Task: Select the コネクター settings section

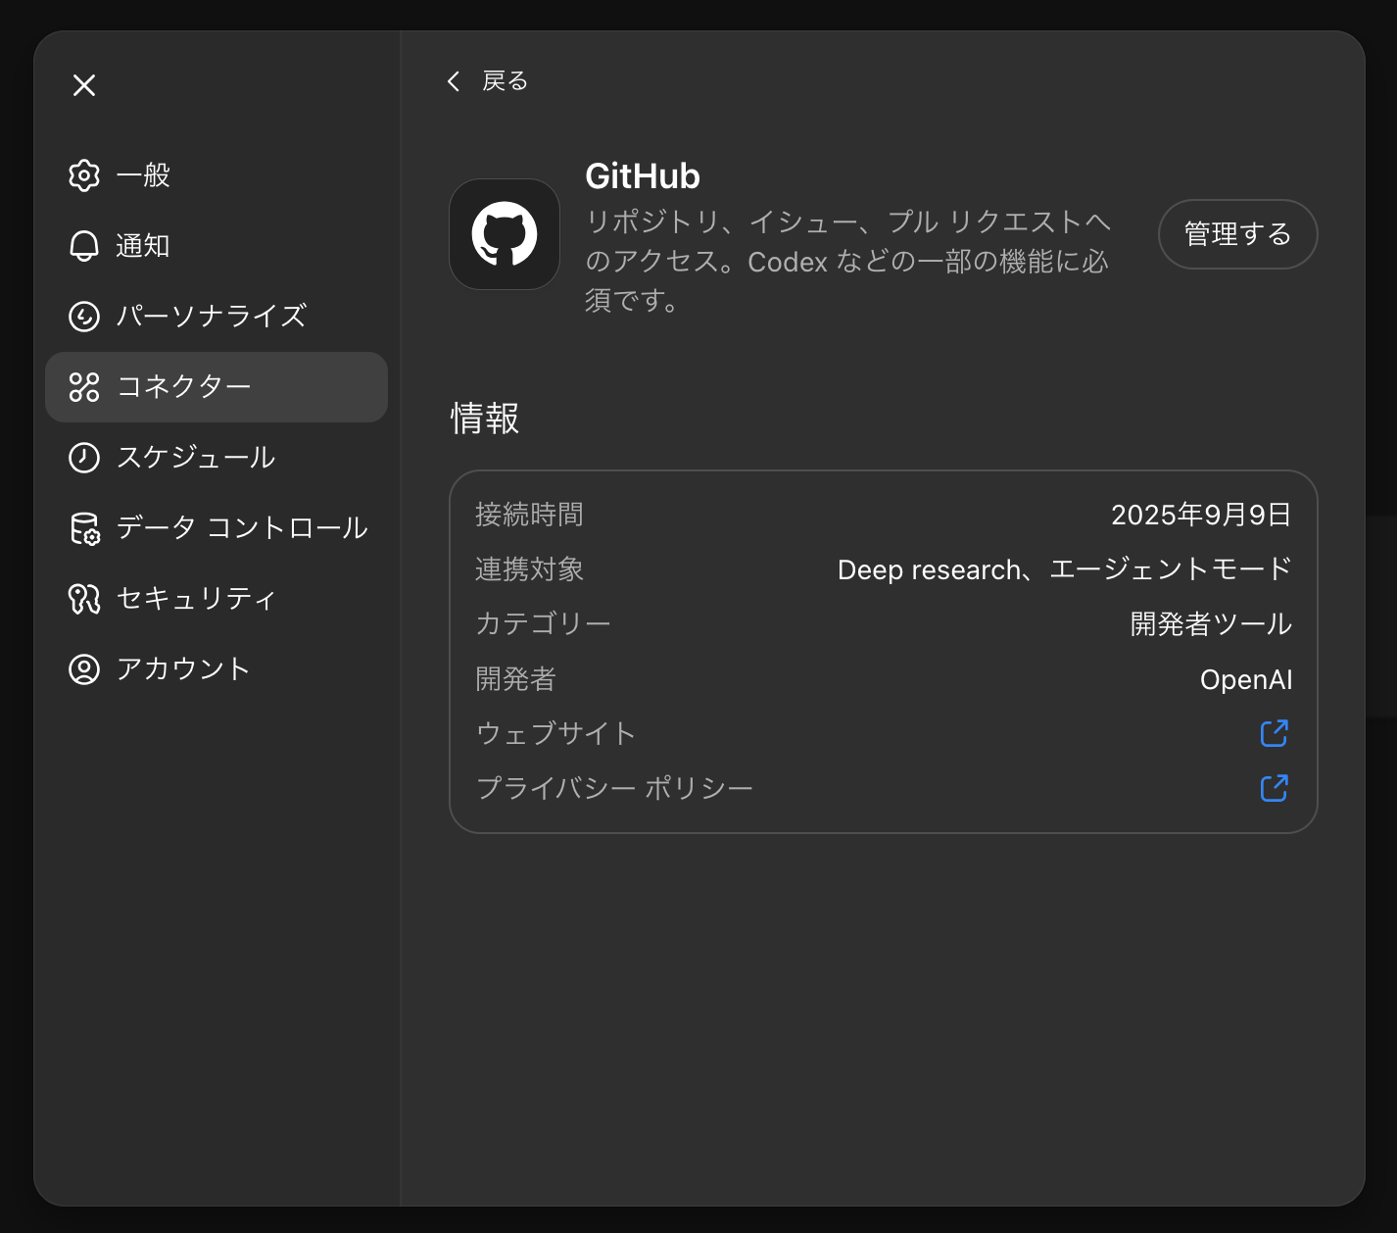Action: tap(217, 387)
